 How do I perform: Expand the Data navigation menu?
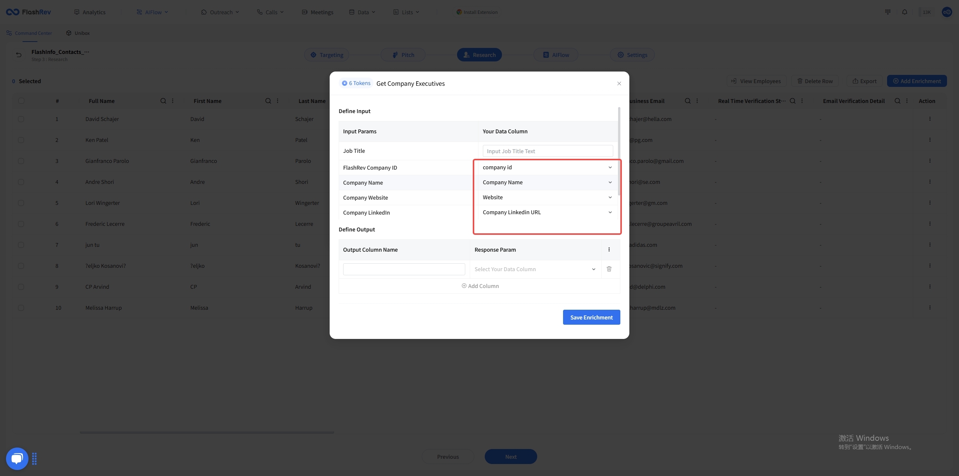click(x=362, y=12)
